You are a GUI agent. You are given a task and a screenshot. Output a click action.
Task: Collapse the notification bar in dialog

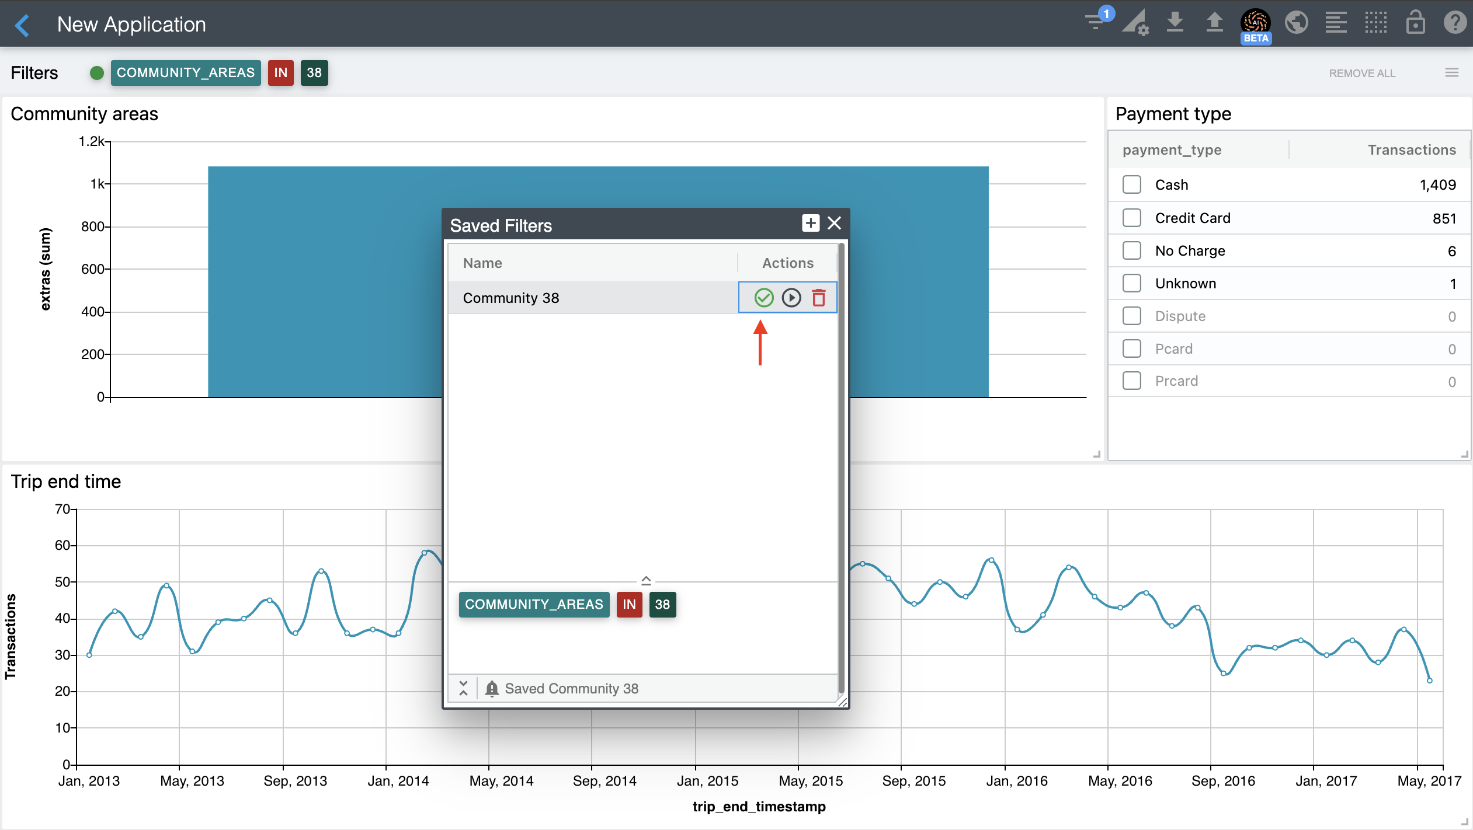coord(463,688)
